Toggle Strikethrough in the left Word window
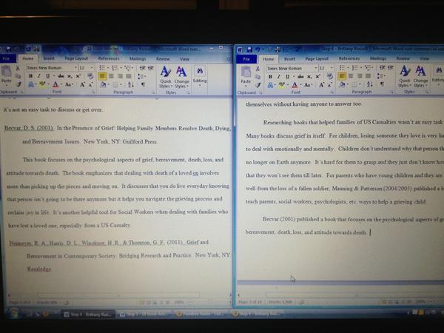Screen dimensions: 444x333 pyautogui.click(x=61, y=76)
